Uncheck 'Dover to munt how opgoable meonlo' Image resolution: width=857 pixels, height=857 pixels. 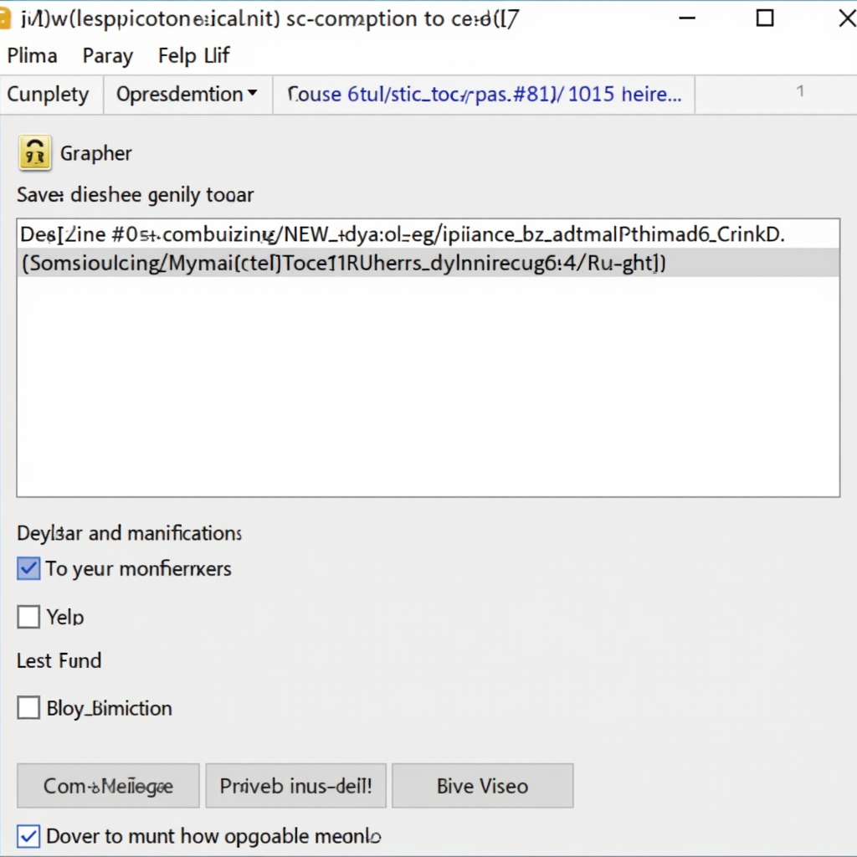tap(28, 835)
